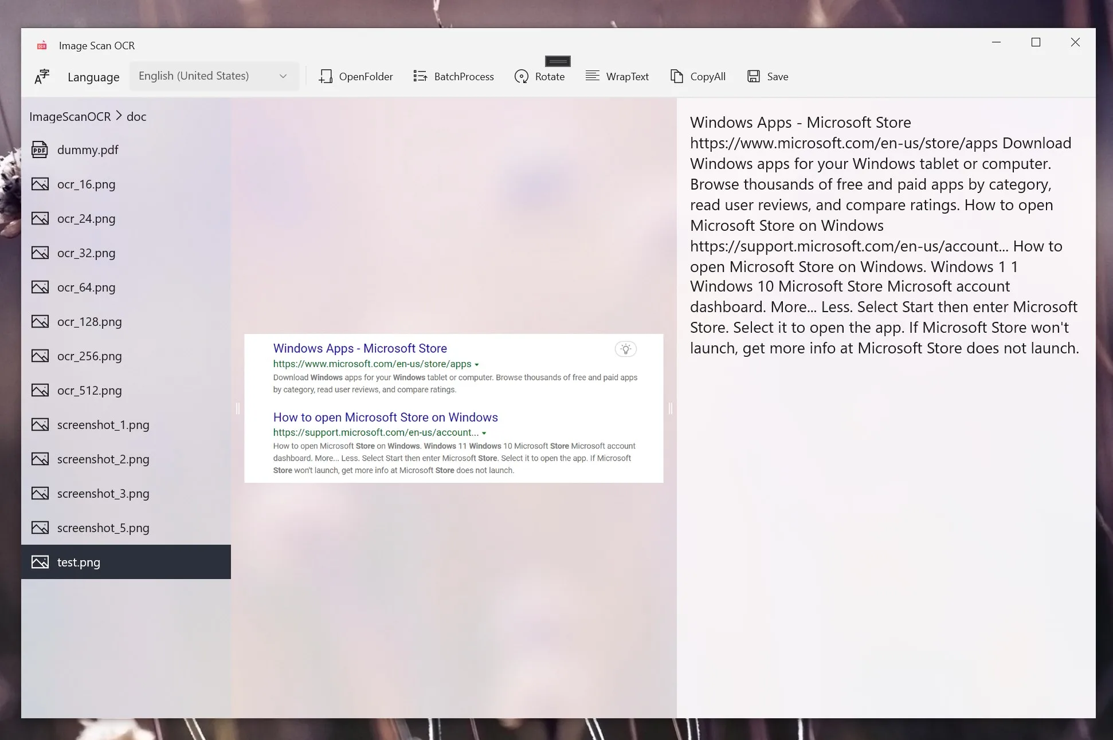Screen dimensions: 1113x740
Task: Click the ImageScanOCR breadcrumb segment
Action: 70,117
